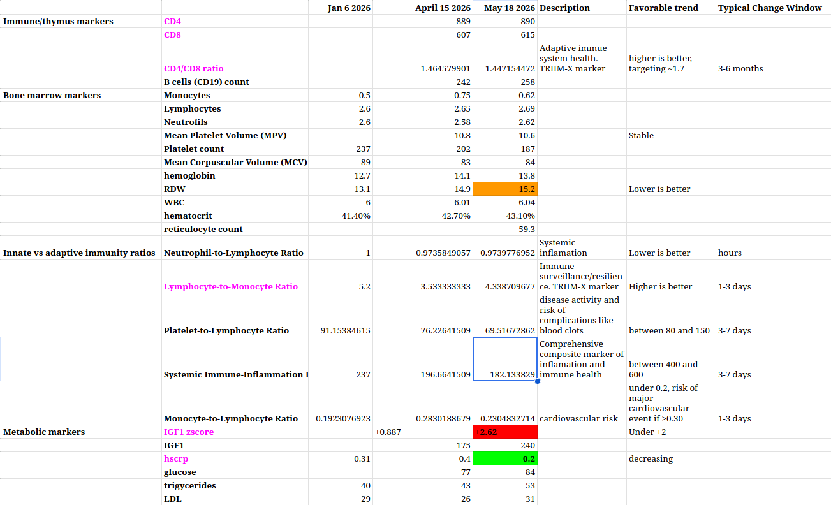This screenshot has width=831, height=505.
Task: Click the pink 'CD4' row label
Action: (235, 21)
